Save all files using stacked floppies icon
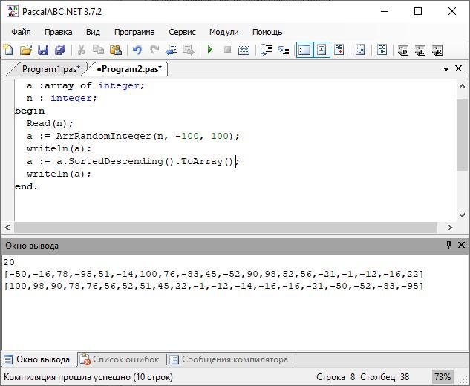 (x=61, y=50)
